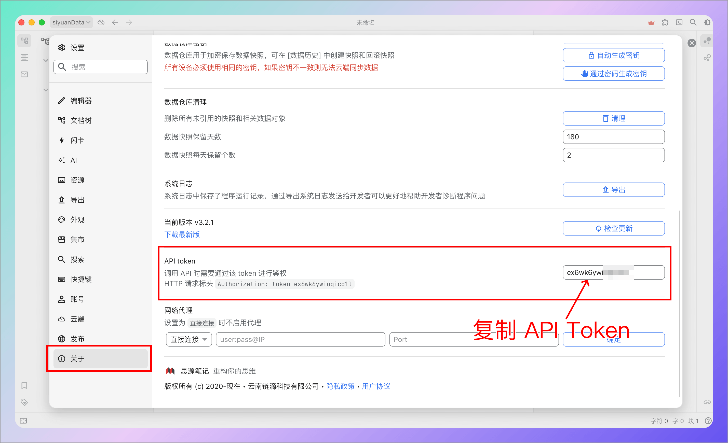Click the top bar search magnifier
728x443 pixels.
coord(693,22)
